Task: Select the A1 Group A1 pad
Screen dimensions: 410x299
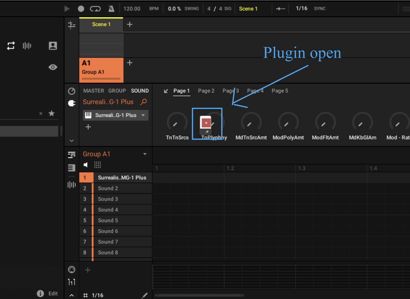Action: (x=101, y=70)
